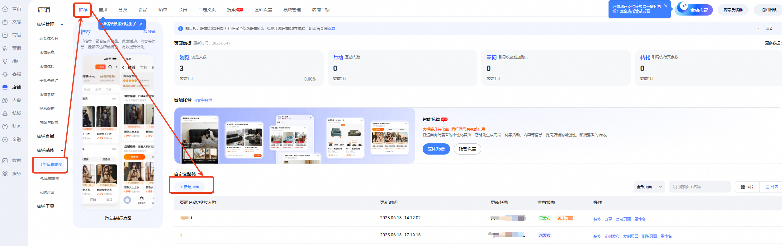Open the 全部页面 filter dropdown
782x246 pixels.
[x=649, y=187]
